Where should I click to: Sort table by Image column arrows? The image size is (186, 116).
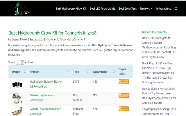click(x=24, y=72)
